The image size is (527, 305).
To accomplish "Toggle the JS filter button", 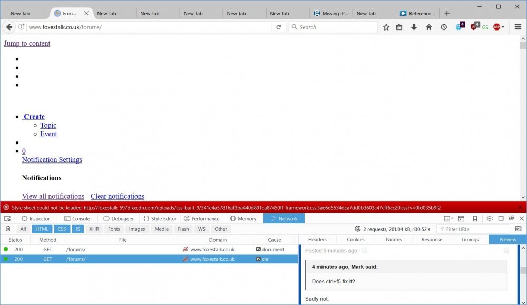I will [x=77, y=229].
